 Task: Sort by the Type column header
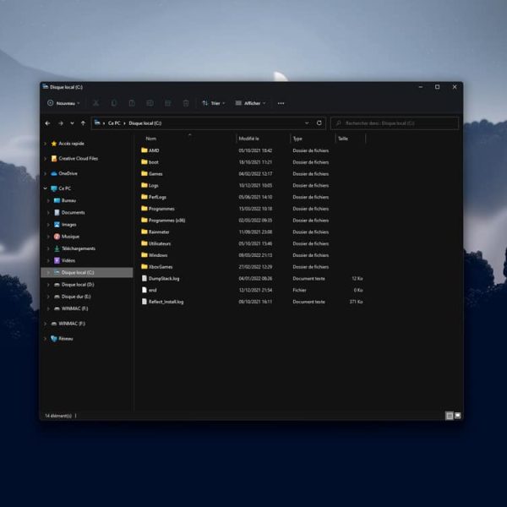point(297,139)
